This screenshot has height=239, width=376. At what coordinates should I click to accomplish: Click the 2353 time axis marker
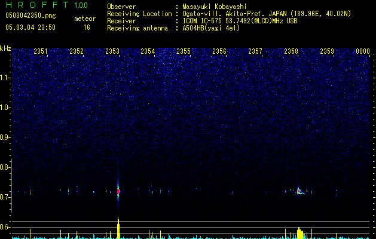[112, 51]
